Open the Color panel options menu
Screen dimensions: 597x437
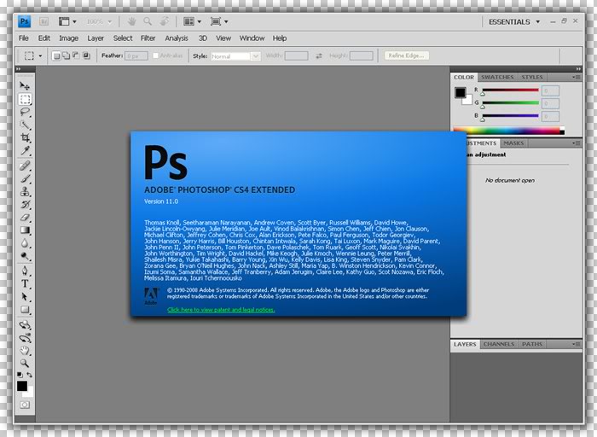(576, 77)
